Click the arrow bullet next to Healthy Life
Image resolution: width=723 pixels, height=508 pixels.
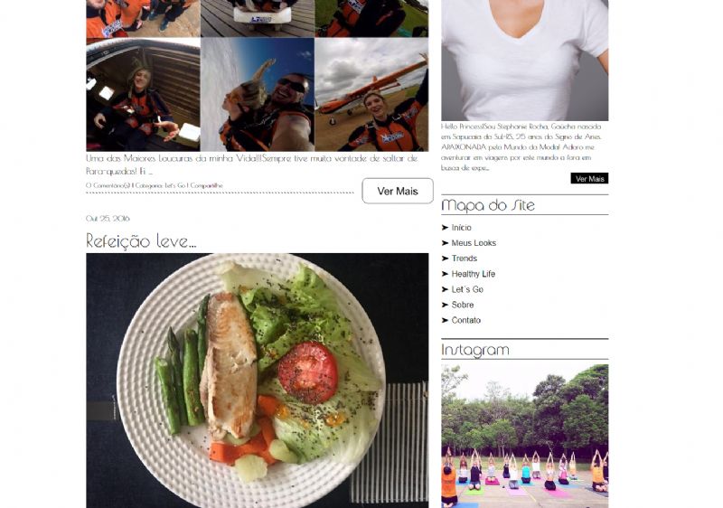coord(445,274)
